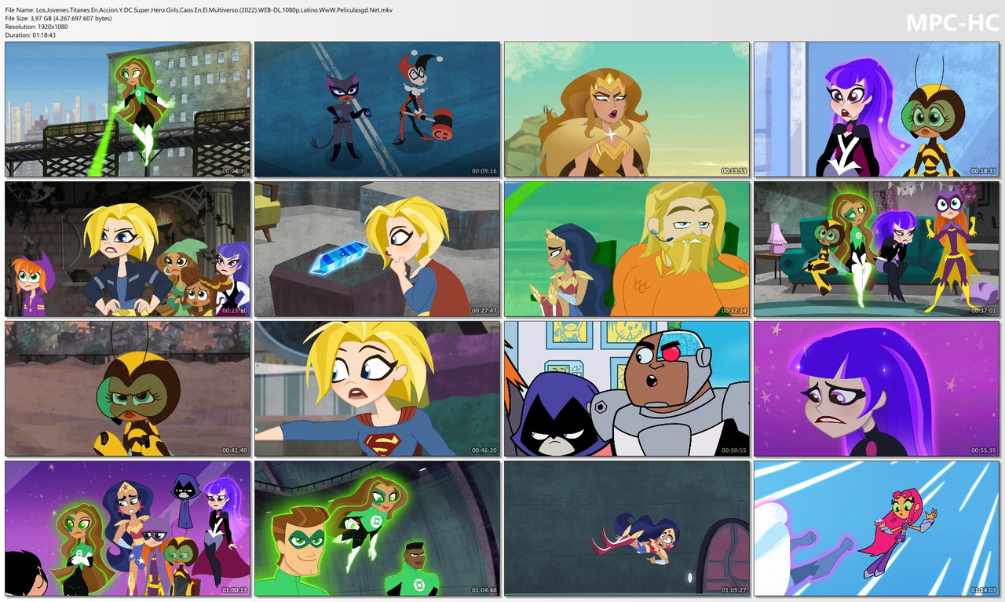Viewport: 1005px width, 602px height.
Task: Click the thumbnail timestamped 00:13:53
Action: point(627,109)
